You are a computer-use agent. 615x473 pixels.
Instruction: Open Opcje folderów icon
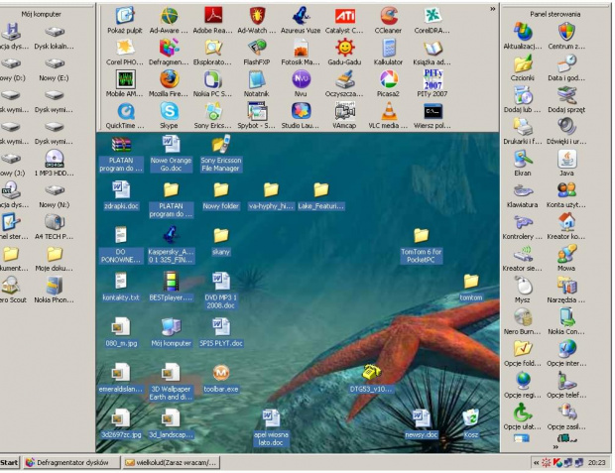pyautogui.click(x=523, y=354)
